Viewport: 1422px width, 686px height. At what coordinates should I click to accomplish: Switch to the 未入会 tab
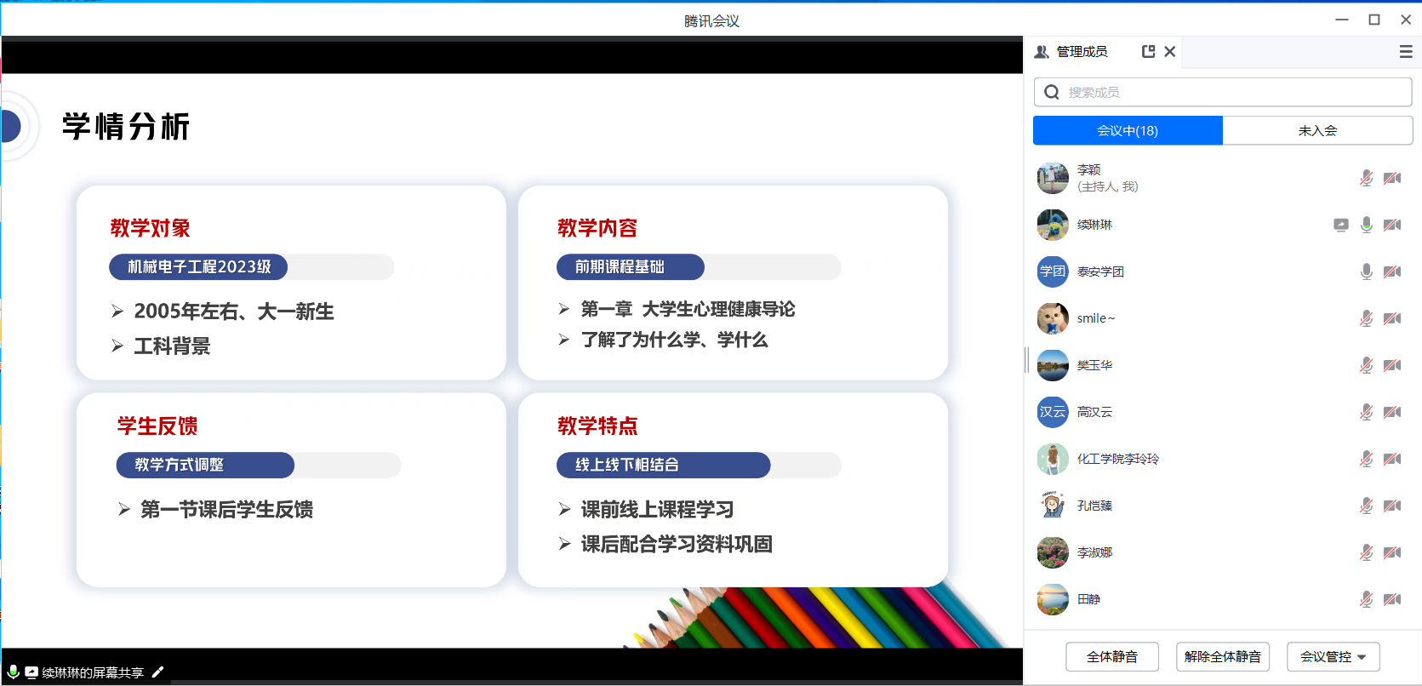point(1317,130)
